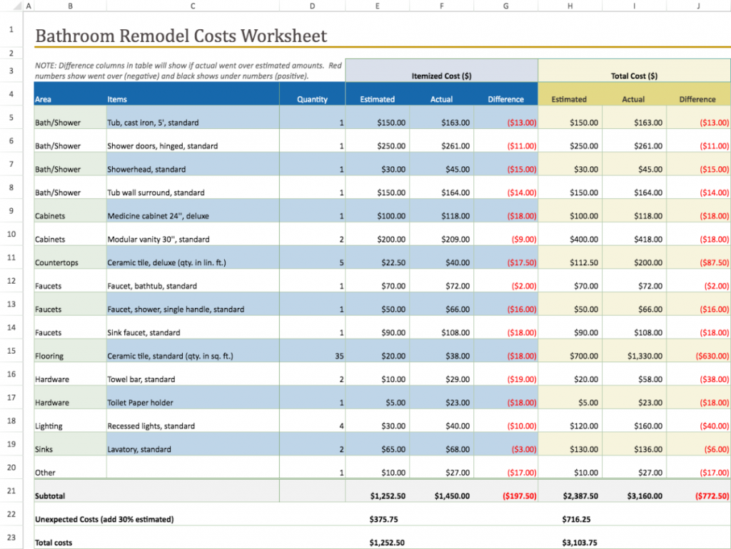Select the Quantity column heading cell

[312, 99]
